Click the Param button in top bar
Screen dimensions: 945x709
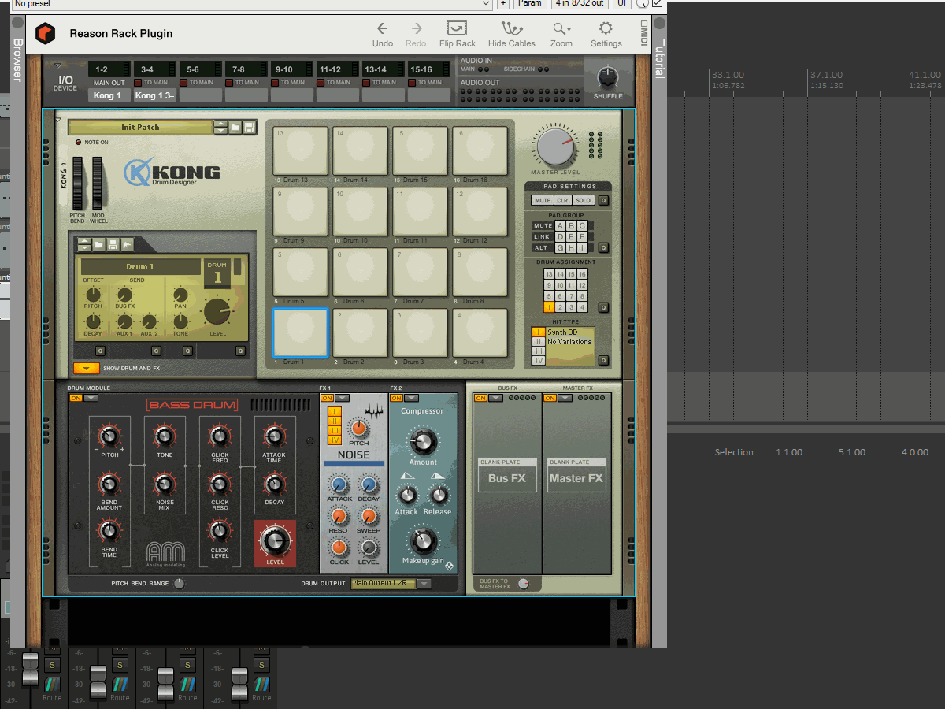pos(529,3)
